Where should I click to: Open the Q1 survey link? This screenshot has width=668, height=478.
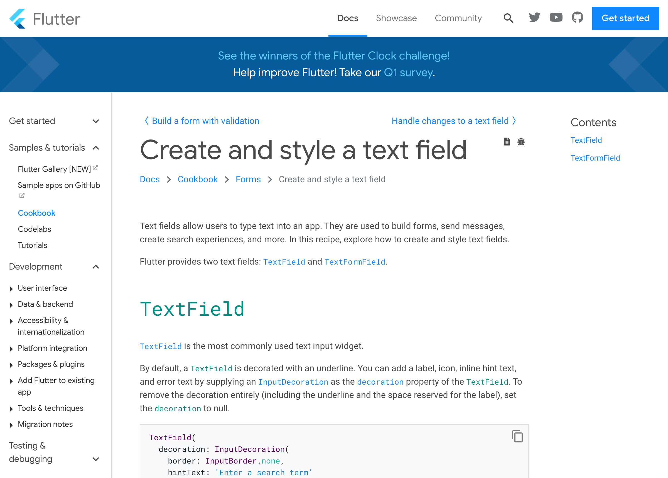point(408,72)
